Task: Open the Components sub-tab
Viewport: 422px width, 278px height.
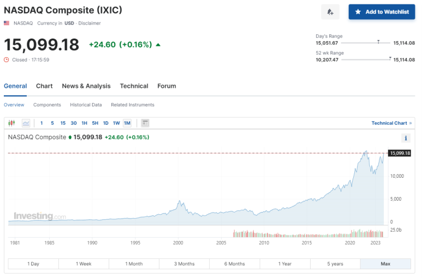Action: point(47,105)
